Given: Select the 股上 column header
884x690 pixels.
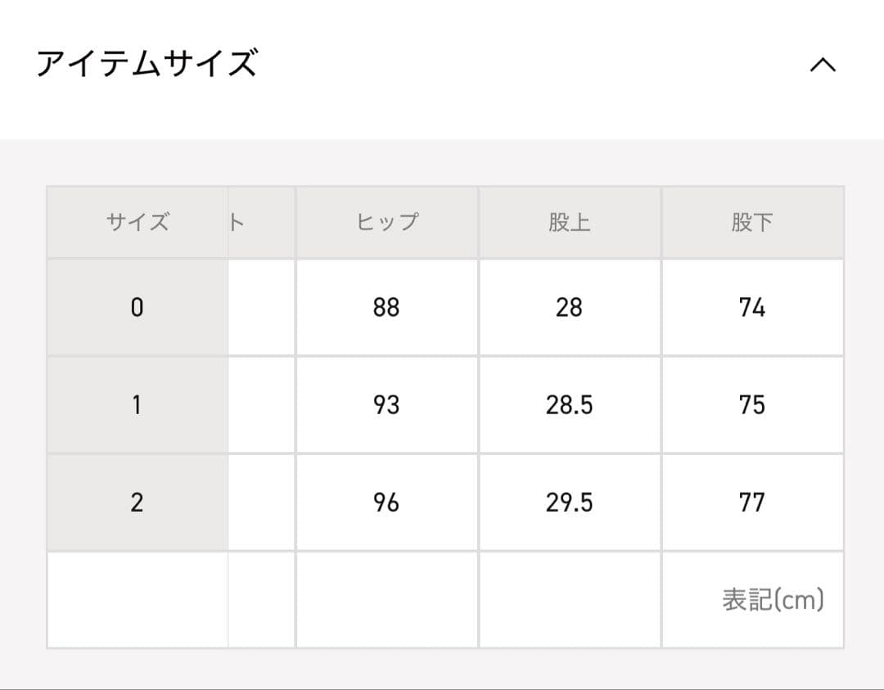Looking at the screenshot, I should pyautogui.click(x=570, y=223).
